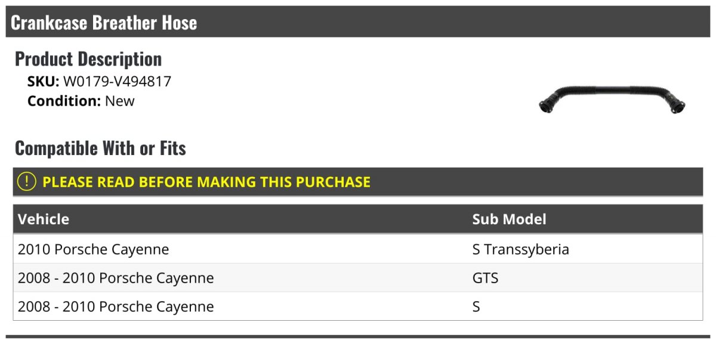Select the Compatible With or Fits heading
Screen dimensions: 716x344
click(x=100, y=148)
